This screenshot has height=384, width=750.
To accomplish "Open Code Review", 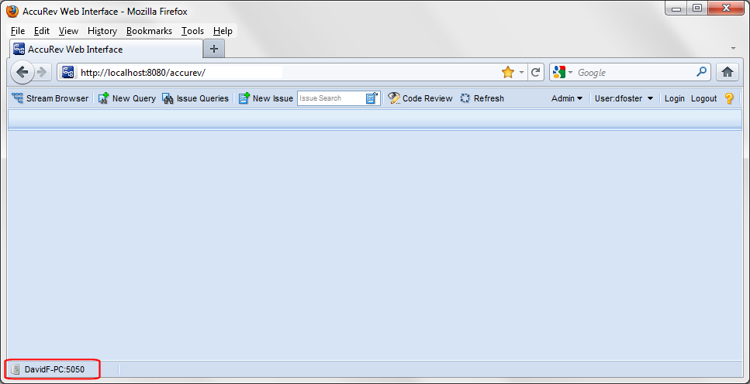I will tap(420, 98).
